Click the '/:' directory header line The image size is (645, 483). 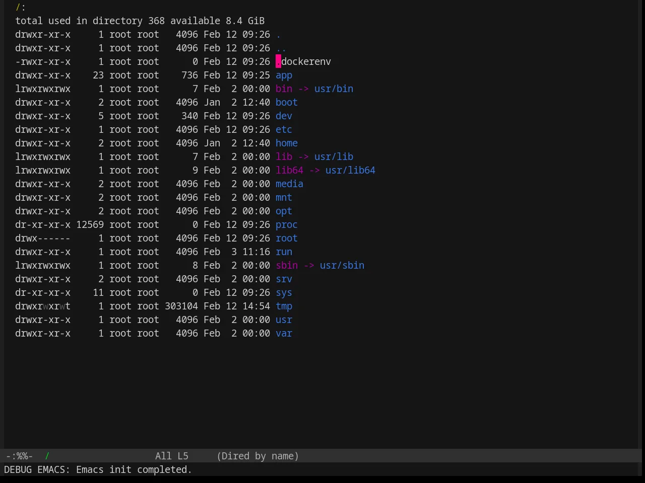click(21, 8)
